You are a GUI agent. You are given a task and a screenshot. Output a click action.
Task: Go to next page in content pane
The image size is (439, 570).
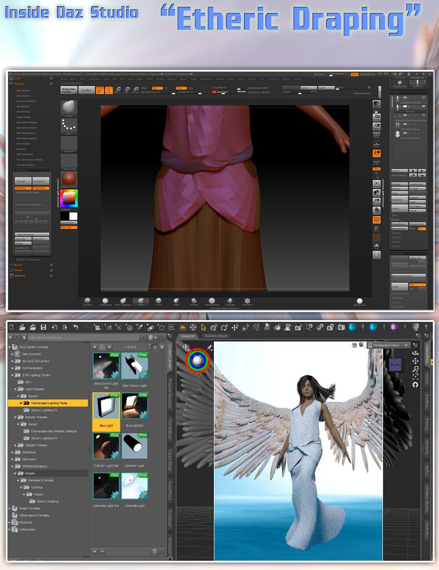tap(109, 347)
